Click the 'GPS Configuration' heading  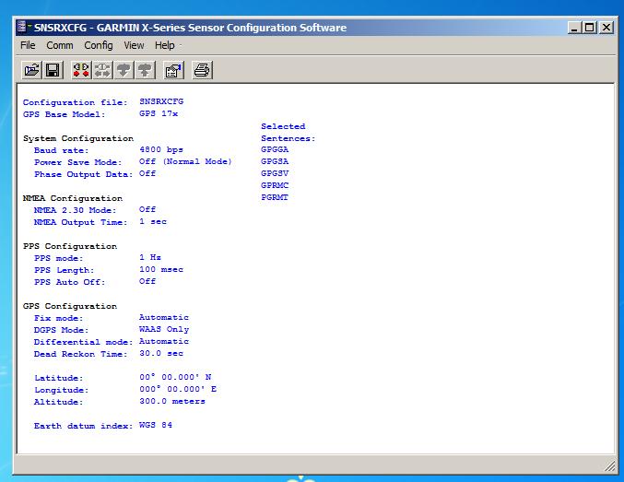[x=70, y=306]
